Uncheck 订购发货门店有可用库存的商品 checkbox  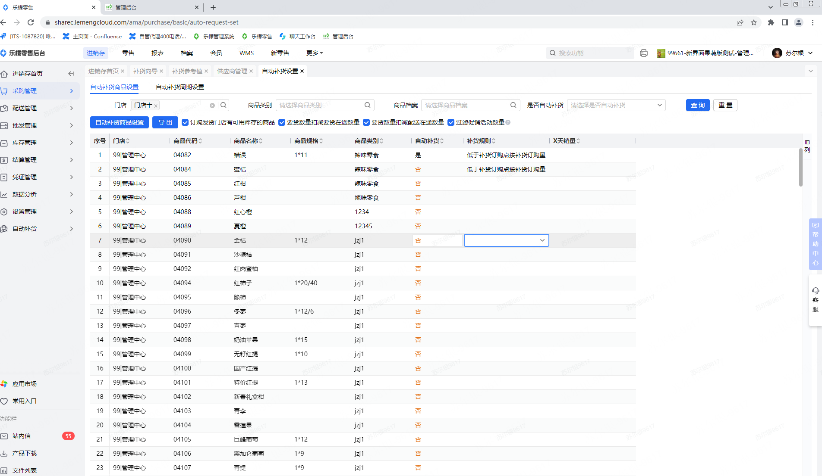pos(185,123)
